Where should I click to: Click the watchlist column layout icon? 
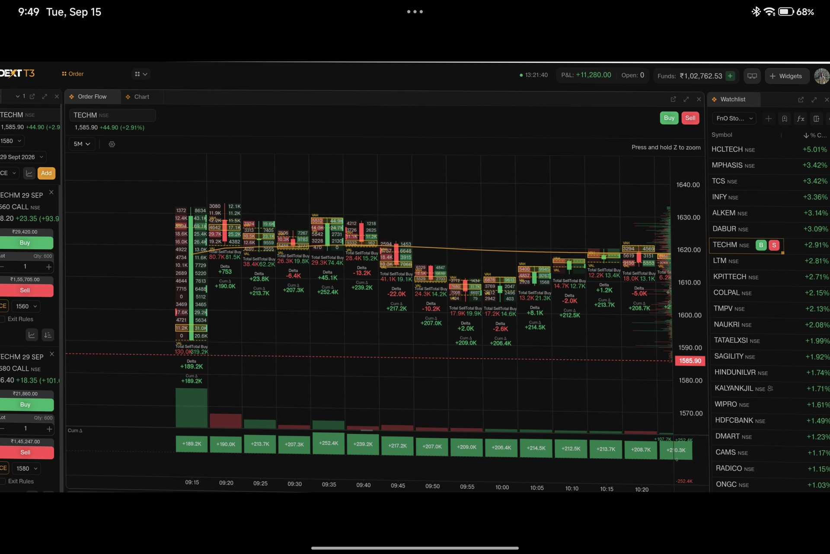[816, 118]
